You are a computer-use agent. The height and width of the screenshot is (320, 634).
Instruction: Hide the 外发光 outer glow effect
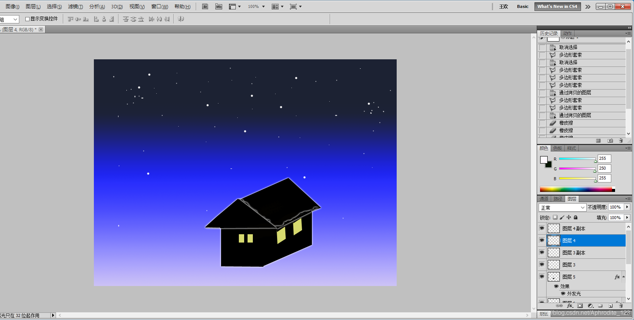click(x=563, y=293)
